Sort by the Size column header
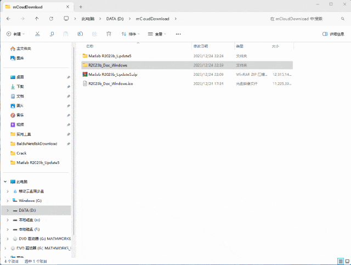Image resolution: width=351 pixels, height=265 pixels. [282, 46]
